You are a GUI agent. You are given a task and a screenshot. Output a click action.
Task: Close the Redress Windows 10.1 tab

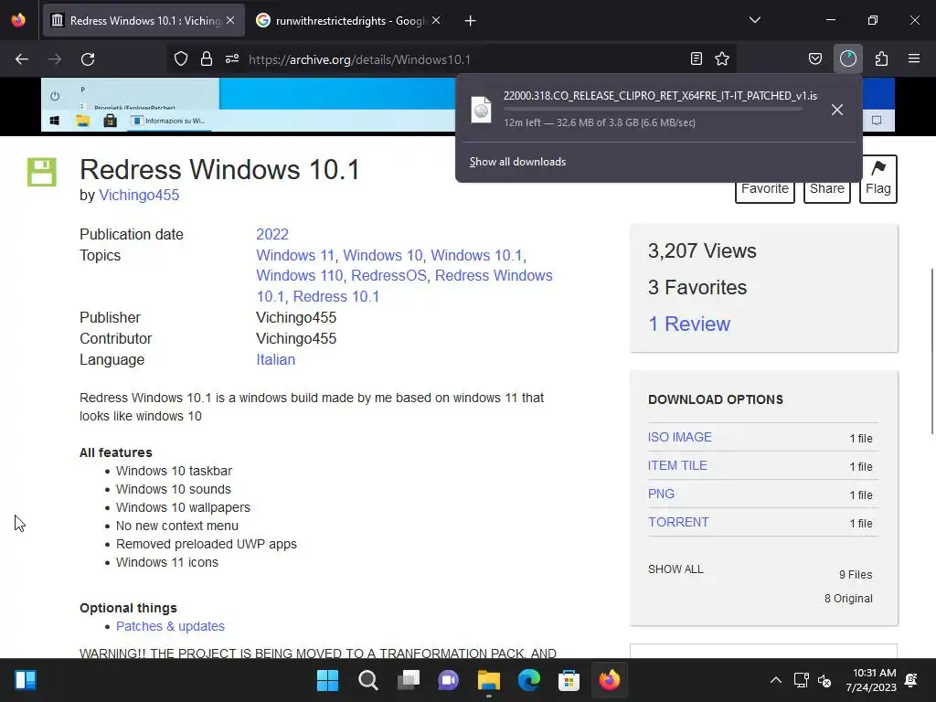click(230, 21)
